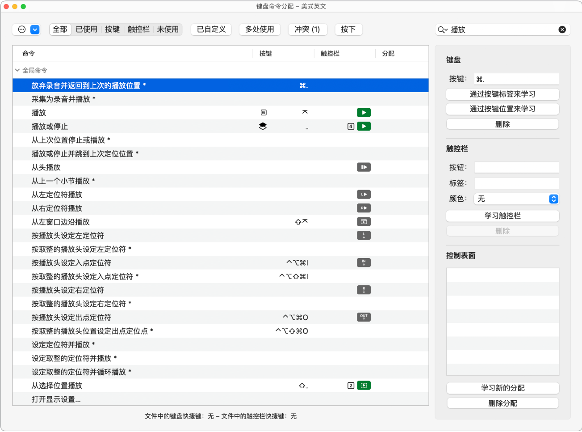The height and width of the screenshot is (432, 582).
Task: Click the clear search icon in the search field
Action: (562, 30)
